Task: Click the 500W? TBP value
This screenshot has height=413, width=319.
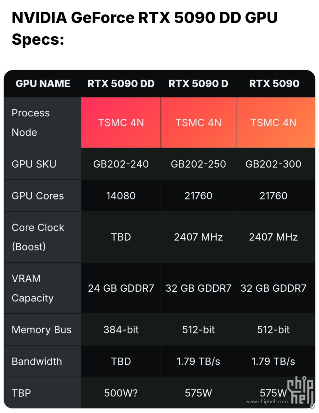Action: coord(121,393)
